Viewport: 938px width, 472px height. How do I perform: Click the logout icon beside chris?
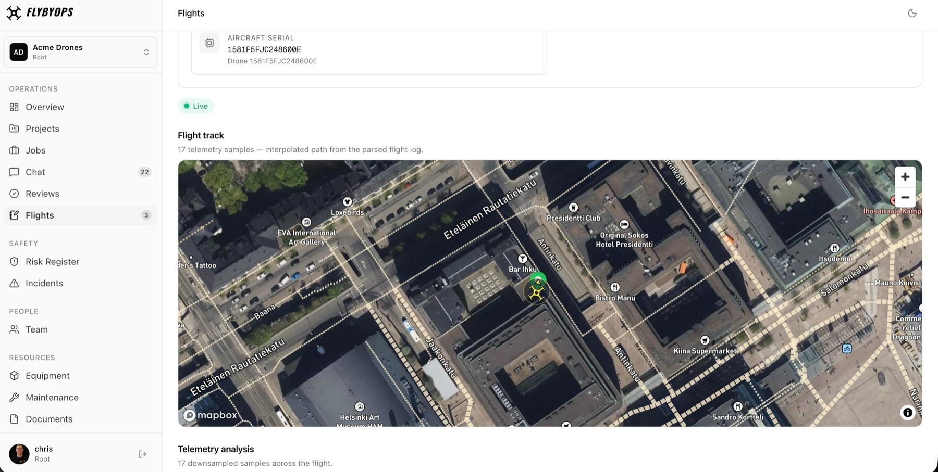(x=142, y=454)
